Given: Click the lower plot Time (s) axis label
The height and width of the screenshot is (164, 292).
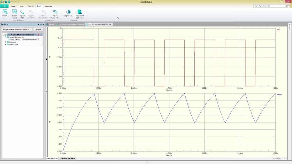Looking at the screenshot, I should 169,155.
